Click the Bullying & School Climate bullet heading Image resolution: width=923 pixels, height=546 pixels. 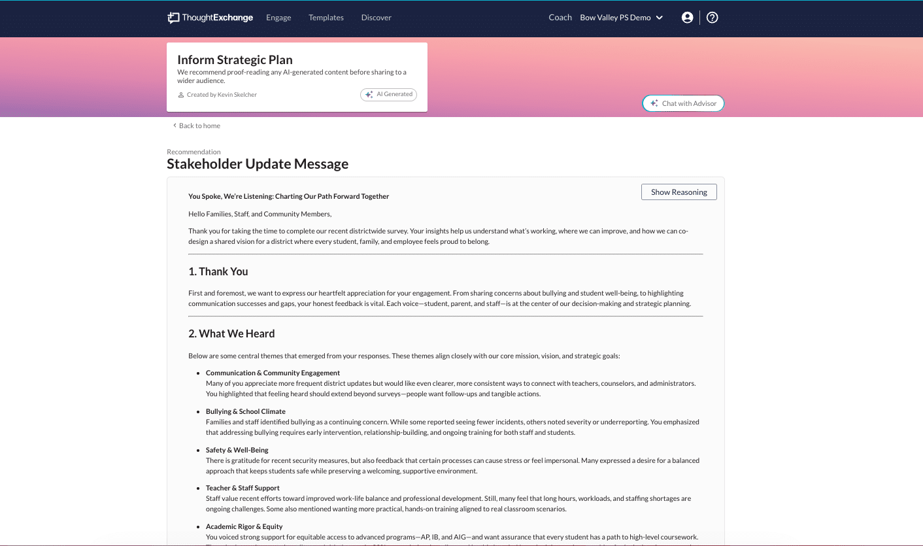pyautogui.click(x=246, y=411)
